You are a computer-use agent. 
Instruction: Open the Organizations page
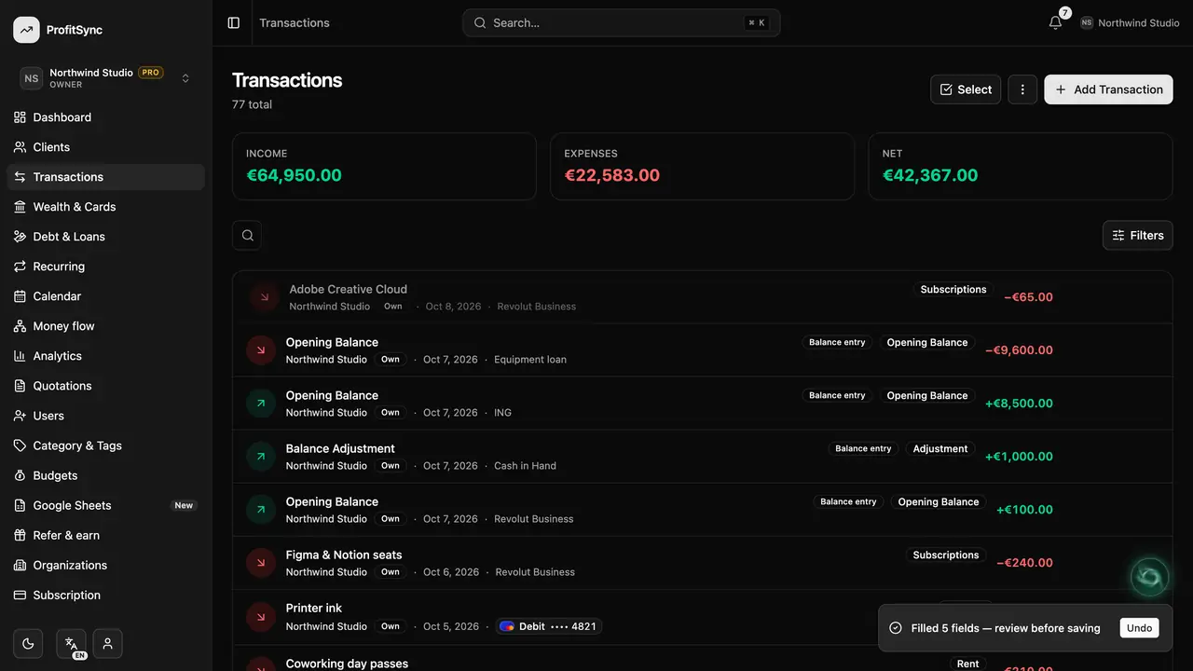[x=106, y=565]
